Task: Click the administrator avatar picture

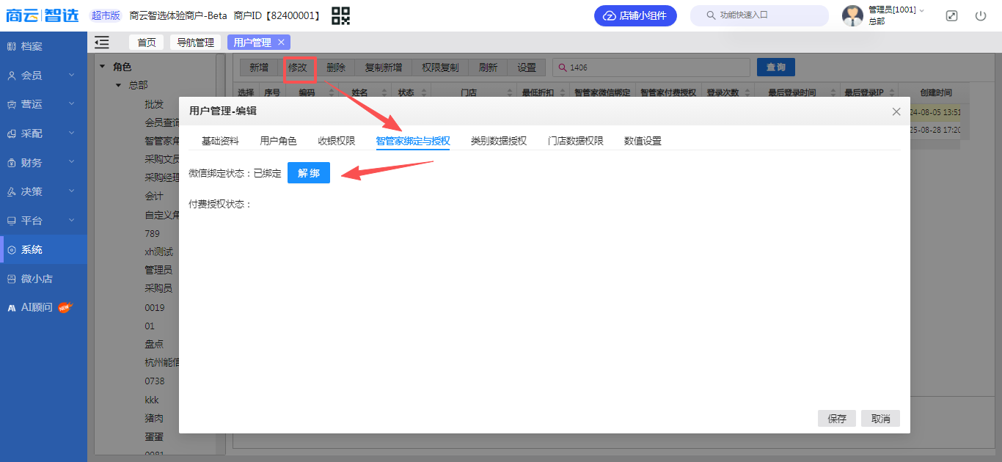Action: pyautogui.click(x=852, y=15)
